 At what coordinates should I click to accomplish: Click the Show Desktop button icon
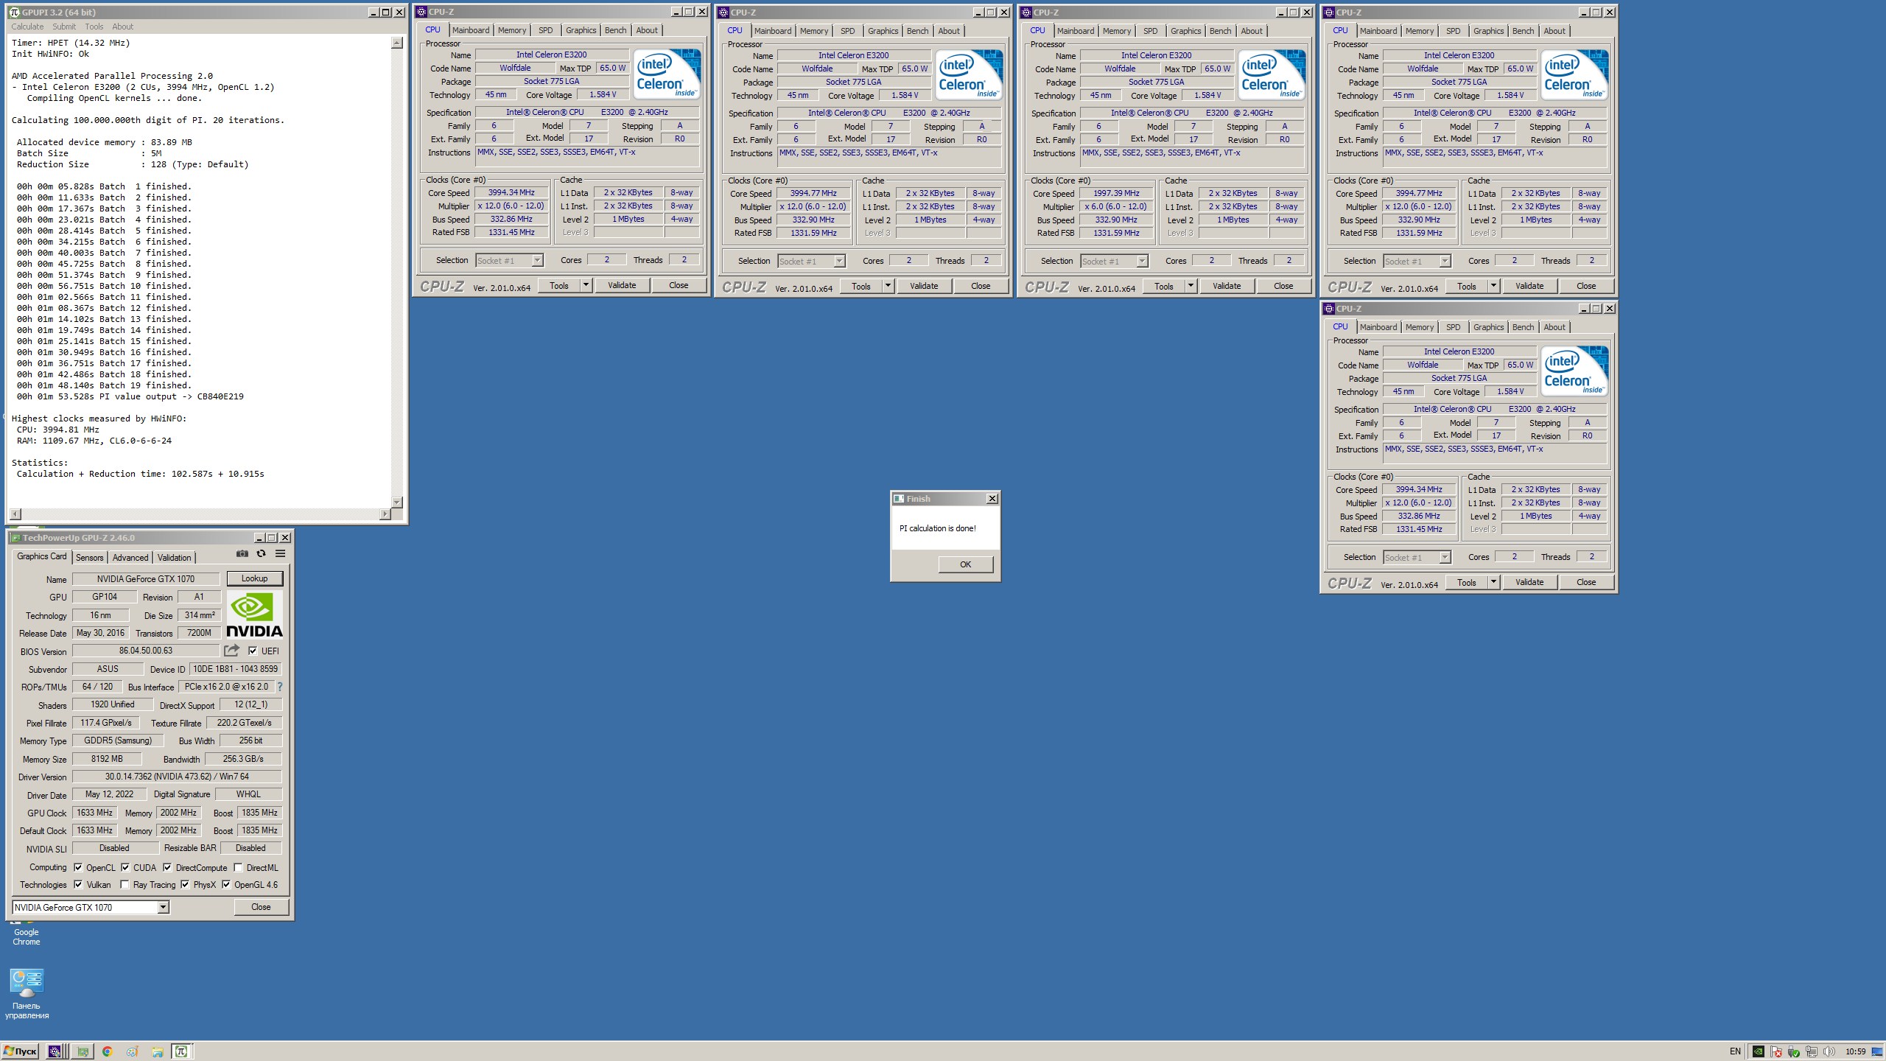pos(1877,1051)
